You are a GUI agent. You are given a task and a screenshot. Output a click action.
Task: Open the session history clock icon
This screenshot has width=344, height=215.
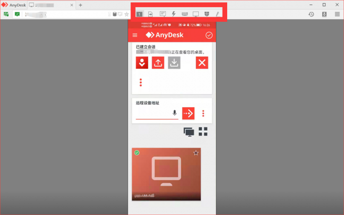(x=311, y=14)
